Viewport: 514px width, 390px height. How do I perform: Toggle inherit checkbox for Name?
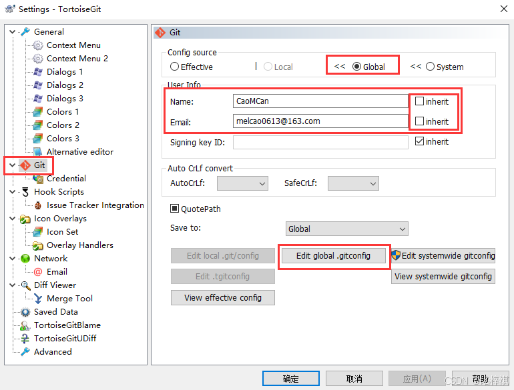pos(420,101)
